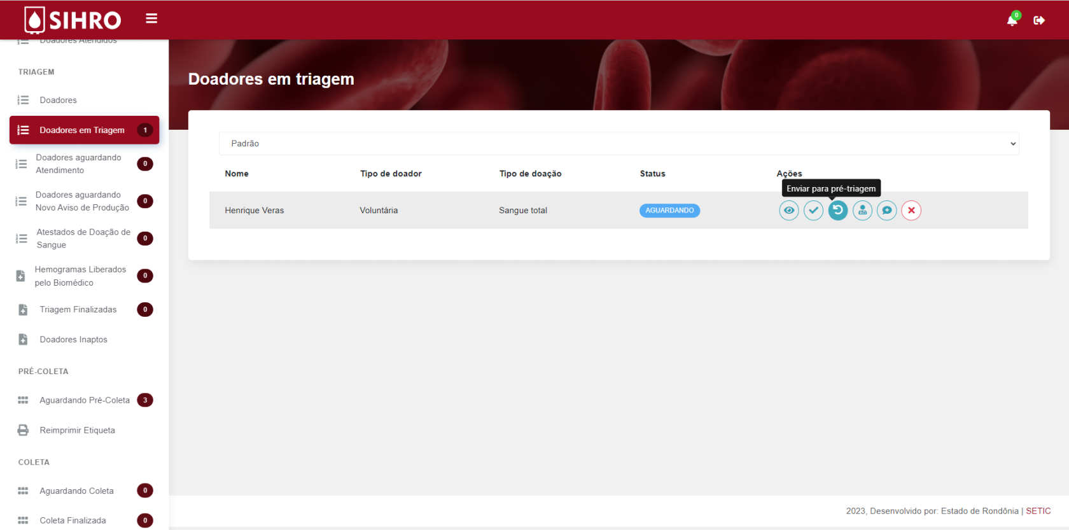View details eye icon for Henrique Veras

click(x=789, y=211)
